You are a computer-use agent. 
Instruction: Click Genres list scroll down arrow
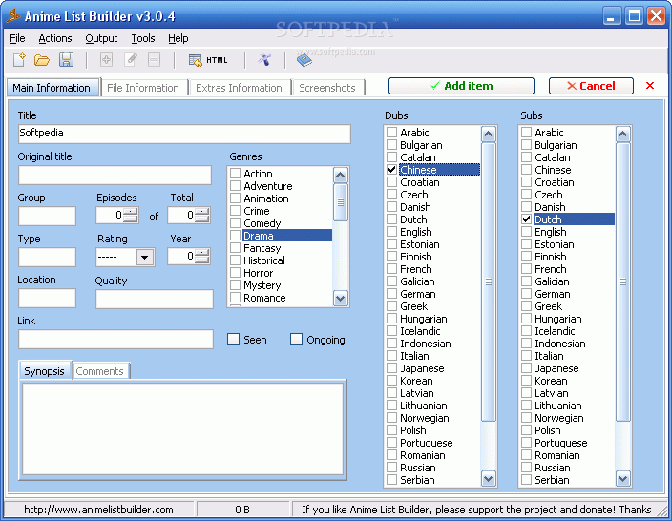point(340,299)
